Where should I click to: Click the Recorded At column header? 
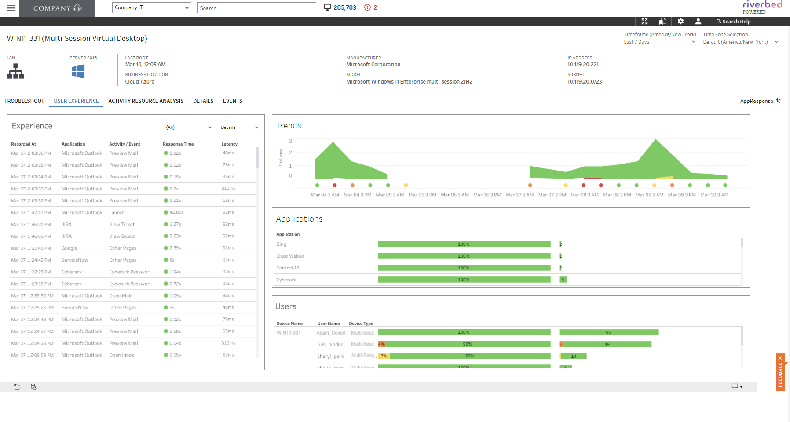pos(24,144)
